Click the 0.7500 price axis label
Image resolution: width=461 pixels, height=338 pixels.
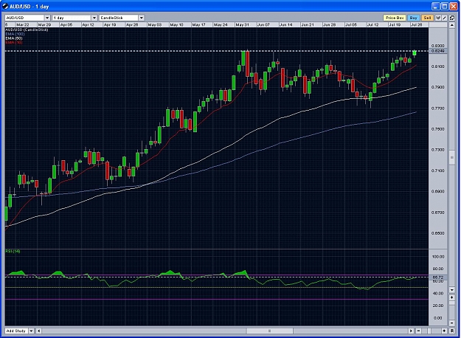tap(438, 129)
